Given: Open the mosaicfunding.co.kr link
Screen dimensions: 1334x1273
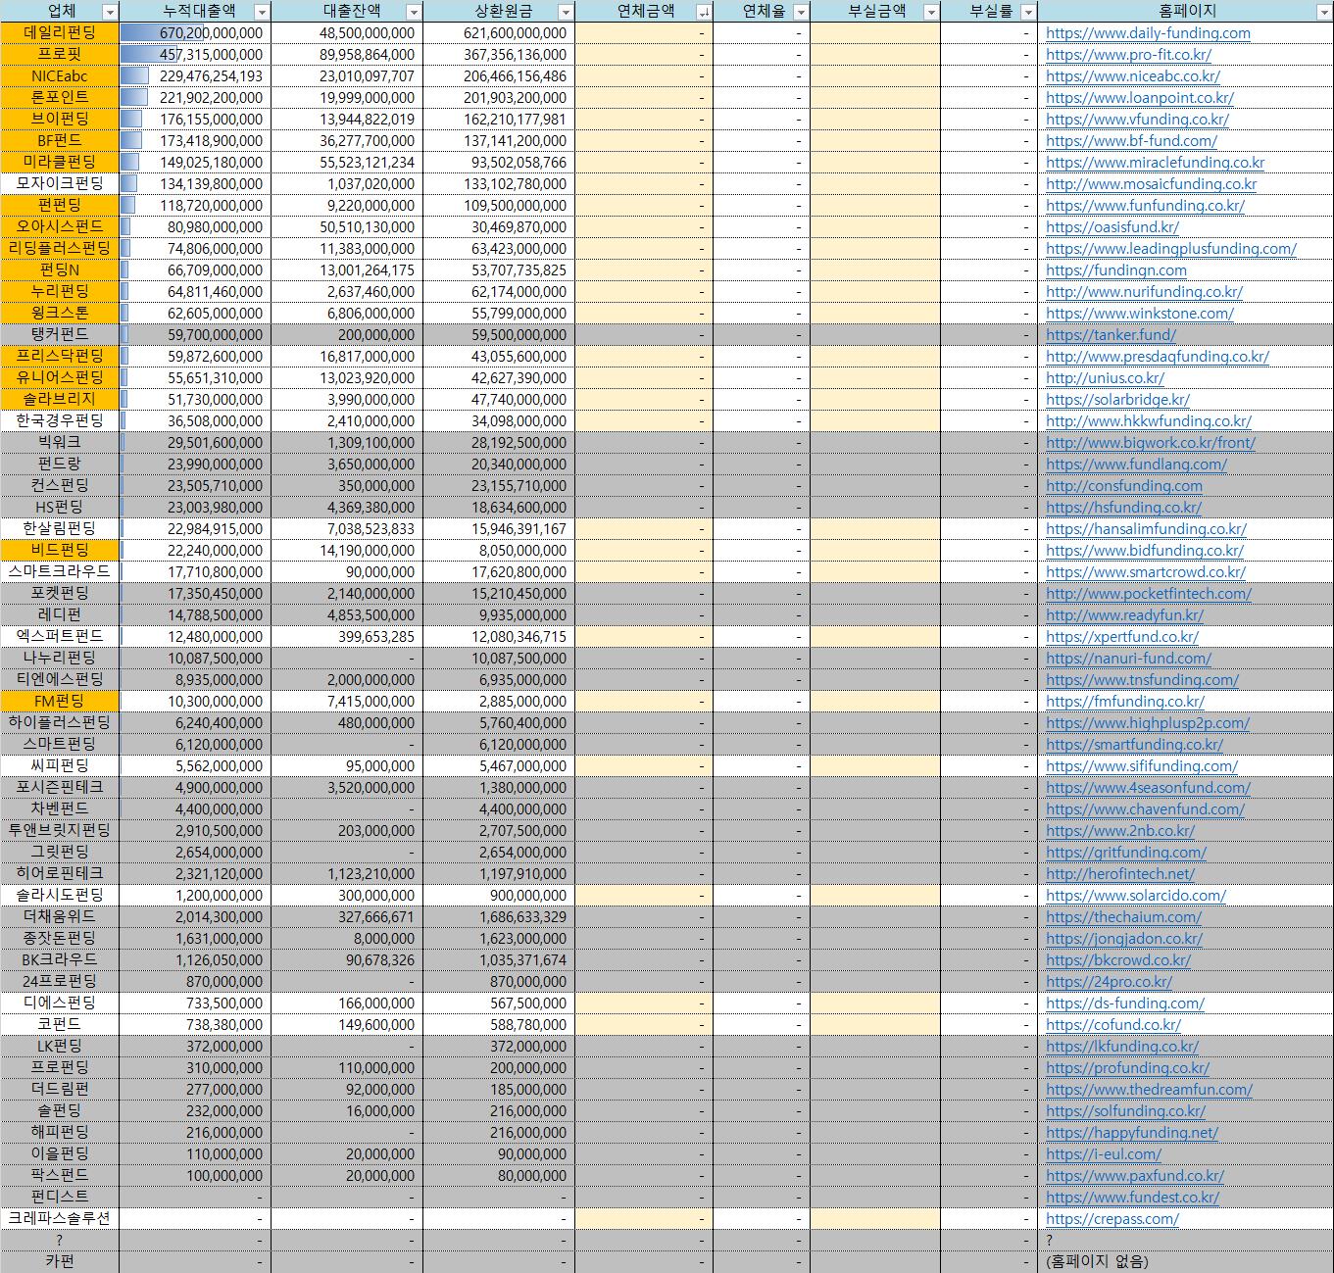Looking at the screenshot, I should point(1152,184).
